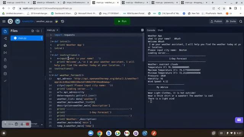Open Google Docs from the shelf
244x137 pixels.
109,133
